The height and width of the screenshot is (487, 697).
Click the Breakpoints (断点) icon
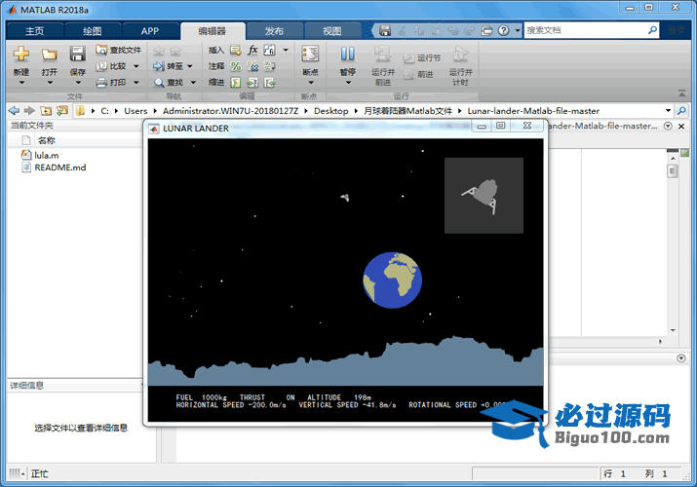pos(310,54)
